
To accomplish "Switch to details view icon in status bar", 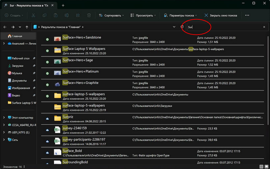I will click(x=261, y=166).
